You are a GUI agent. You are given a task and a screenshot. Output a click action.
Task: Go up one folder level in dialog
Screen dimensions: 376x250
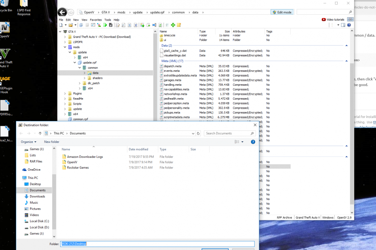pyautogui.click(x=40, y=133)
